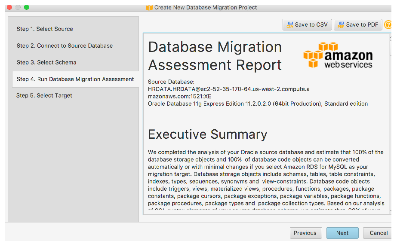Click the Database Migration Assessment Report heading

click(215, 56)
